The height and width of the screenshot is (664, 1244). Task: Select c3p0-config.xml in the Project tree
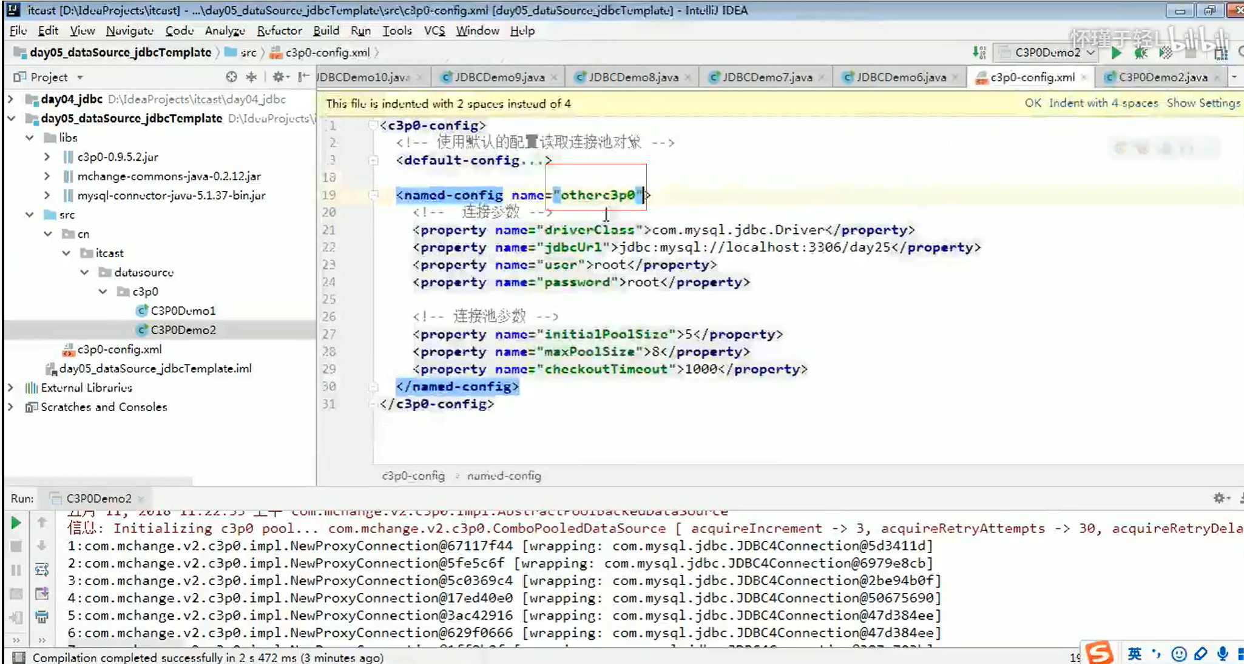[x=119, y=349]
